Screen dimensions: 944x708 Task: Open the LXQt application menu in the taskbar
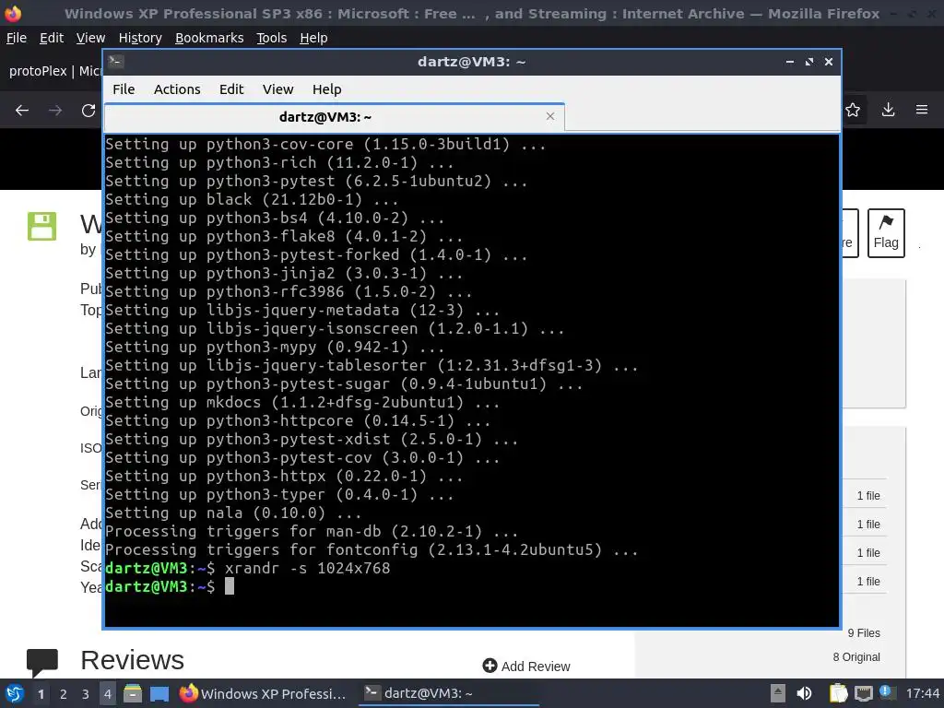(x=14, y=693)
